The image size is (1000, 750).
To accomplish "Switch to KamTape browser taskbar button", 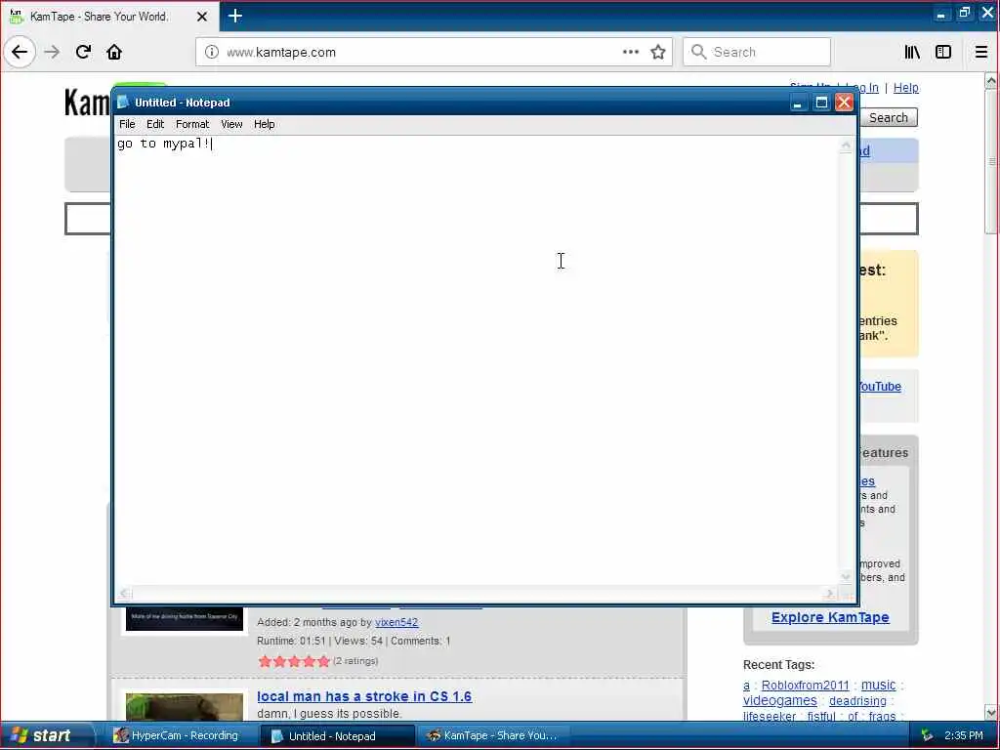I will click(493, 735).
